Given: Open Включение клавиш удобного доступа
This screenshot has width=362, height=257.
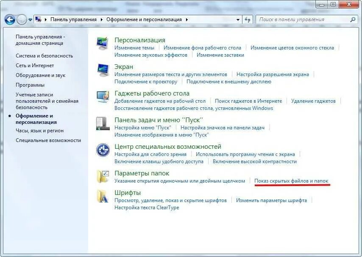Looking at the screenshot, I should pos(159,161).
